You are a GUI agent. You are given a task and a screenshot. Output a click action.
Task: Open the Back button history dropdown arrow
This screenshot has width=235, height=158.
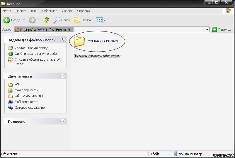click(x=24, y=20)
